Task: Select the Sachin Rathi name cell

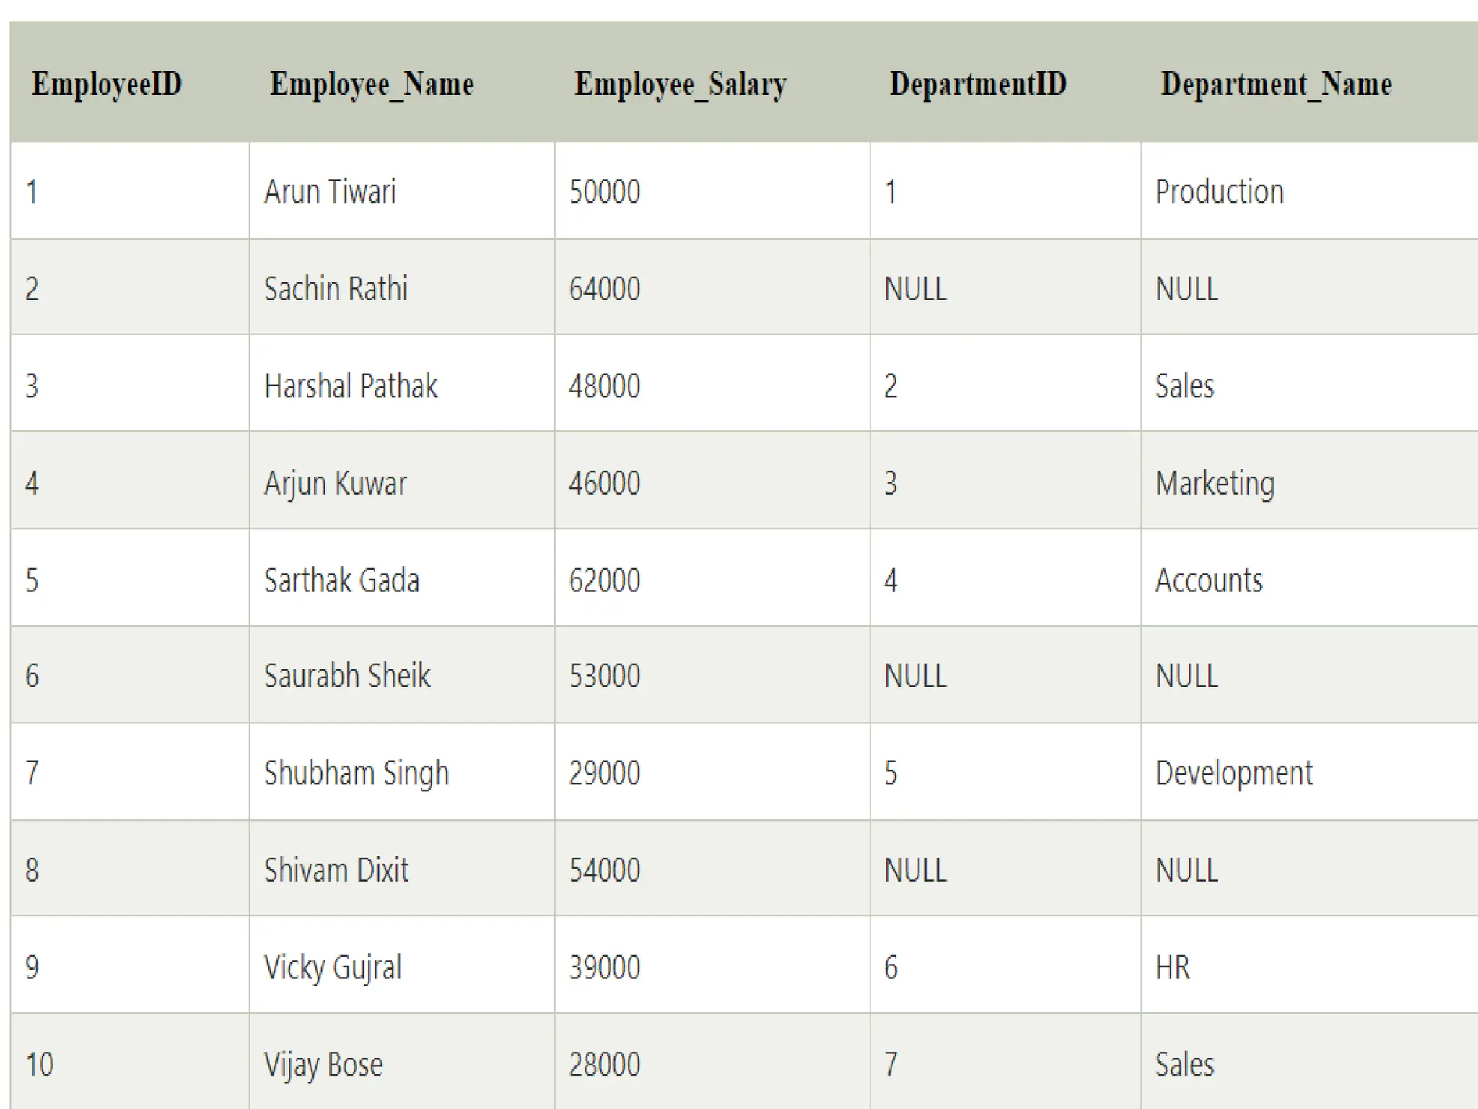Action: pos(336,288)
